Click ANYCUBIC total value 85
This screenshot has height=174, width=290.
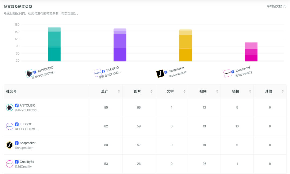tap(106, 108)
